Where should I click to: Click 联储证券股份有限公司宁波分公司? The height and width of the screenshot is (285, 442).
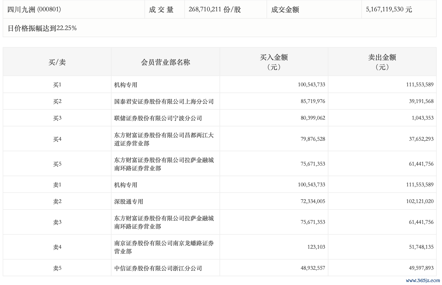[158, 118]
